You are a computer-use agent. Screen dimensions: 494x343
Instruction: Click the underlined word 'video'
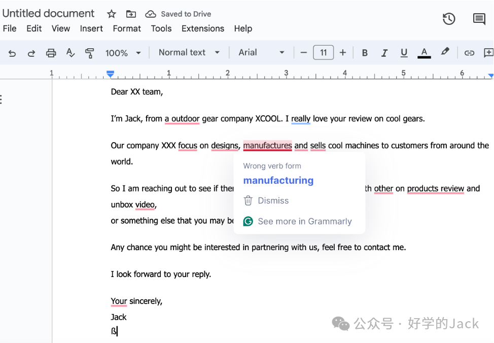click(x=145, y=204)
